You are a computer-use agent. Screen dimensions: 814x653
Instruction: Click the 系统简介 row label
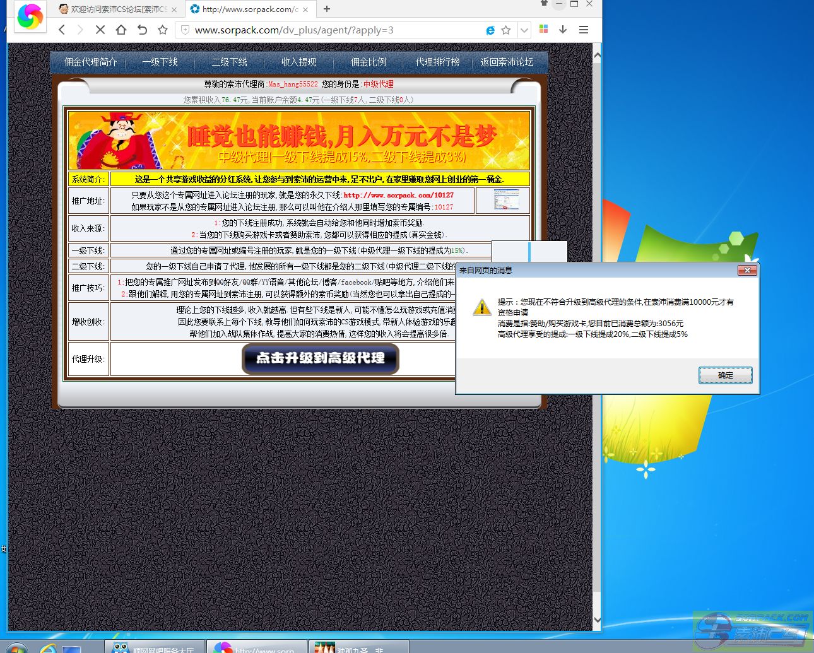[x=88, y=179]
